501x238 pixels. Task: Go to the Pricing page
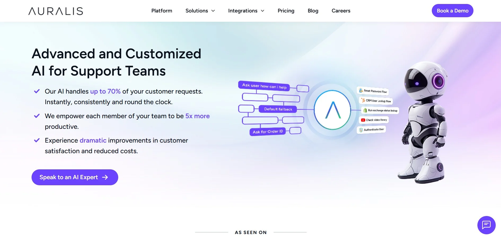pos(286,11)
